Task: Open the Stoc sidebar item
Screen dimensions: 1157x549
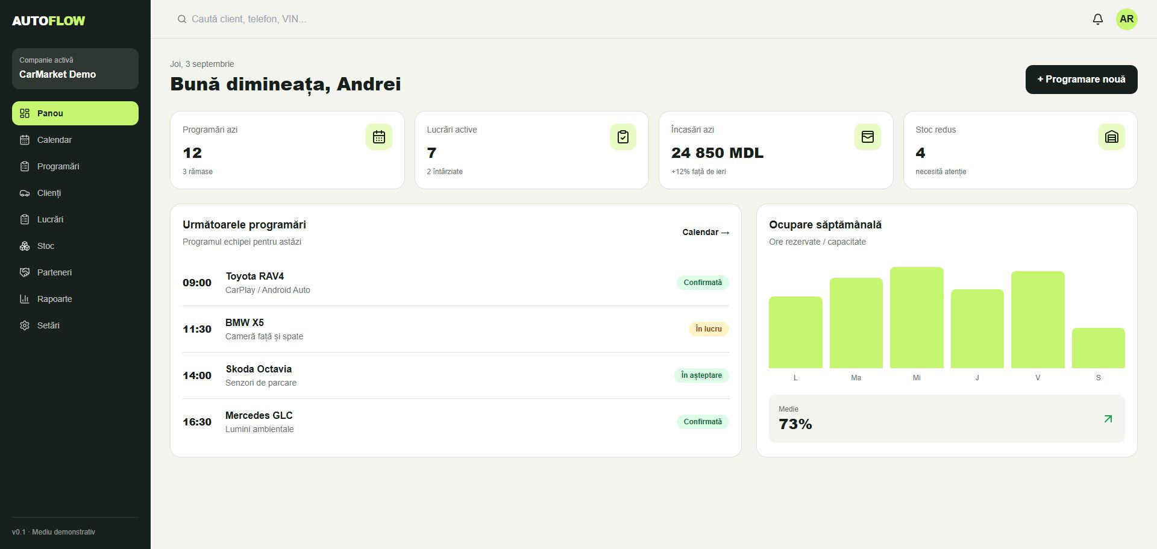Action: coord(75,246)
